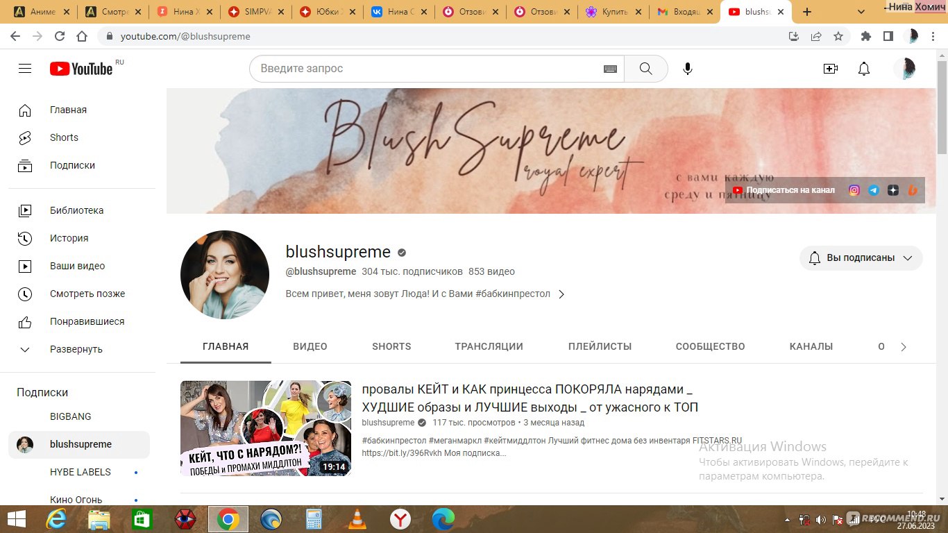Viewport: 948px width, 533px height.
Task: Click the featured video thumbnail
Action: coord(266,428)
